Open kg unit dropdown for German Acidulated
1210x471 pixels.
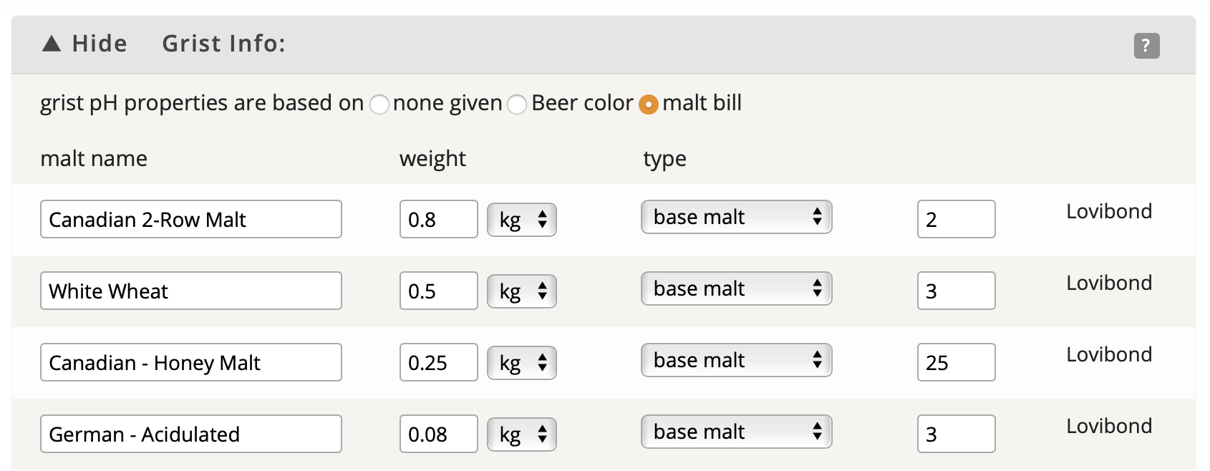(x=522, y=434)
